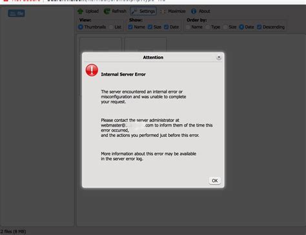The width and height of the screenshot is (306, 235).
Task: Click the '2 files (8 MB)' status text
Action: [13, 232]
